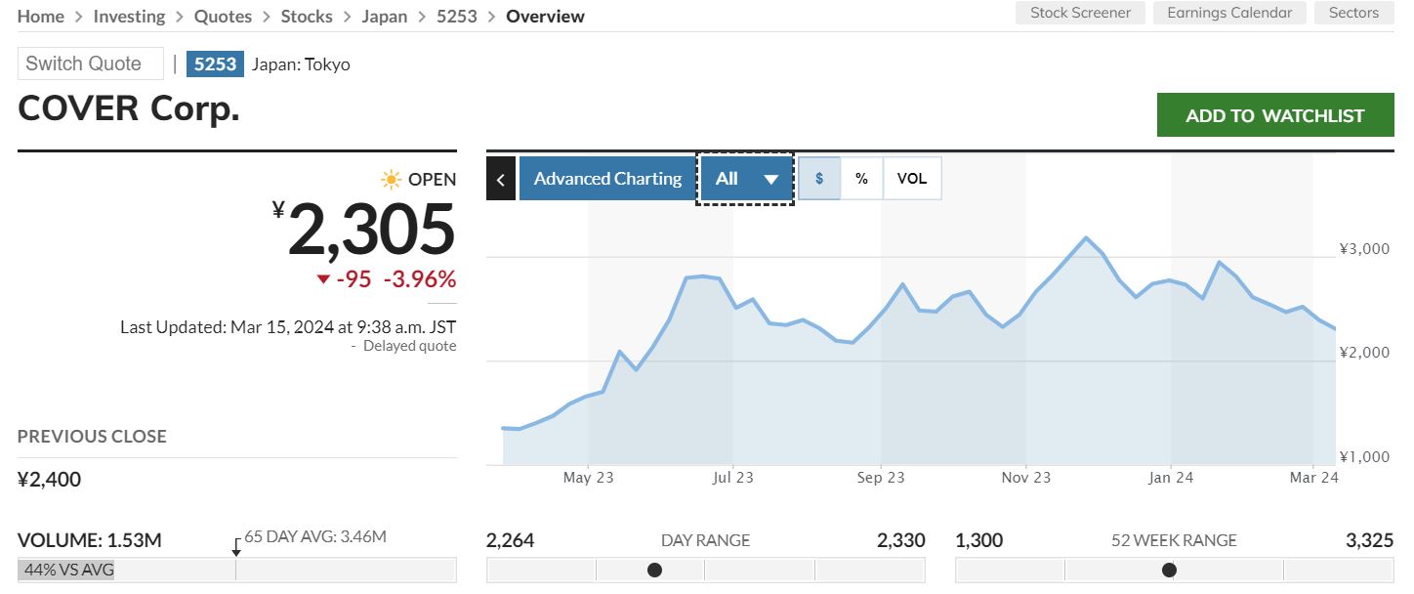The width and height of the screenshot is (1414, 594).
Task: Click the Delayed quote note
Action: coord(409,346)
